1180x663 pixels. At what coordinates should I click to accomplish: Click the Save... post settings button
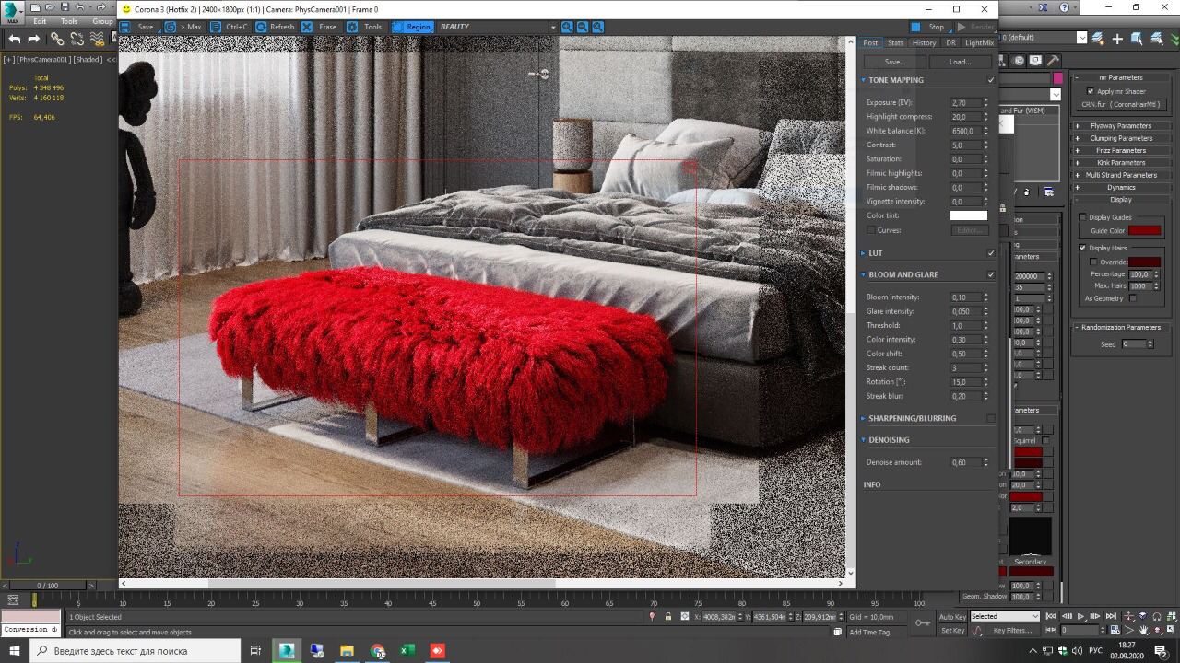(x=894, y=62)
